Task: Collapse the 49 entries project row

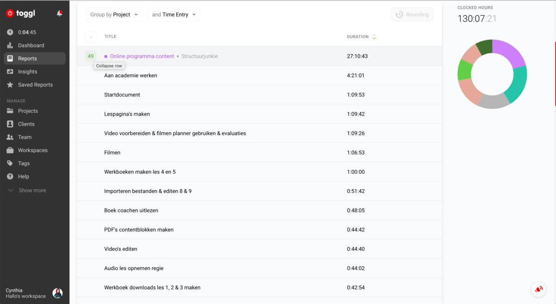Action: [91, 56]
